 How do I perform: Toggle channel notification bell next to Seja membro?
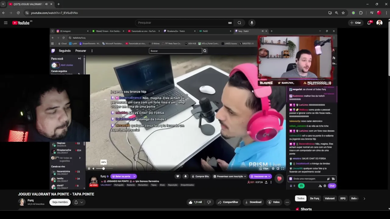[x=76, y=202]
